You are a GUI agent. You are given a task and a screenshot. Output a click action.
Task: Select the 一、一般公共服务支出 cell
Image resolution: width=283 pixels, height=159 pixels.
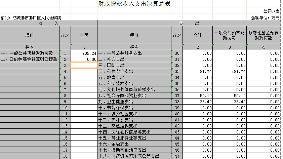pyautogui.click(x=134, y=53)
